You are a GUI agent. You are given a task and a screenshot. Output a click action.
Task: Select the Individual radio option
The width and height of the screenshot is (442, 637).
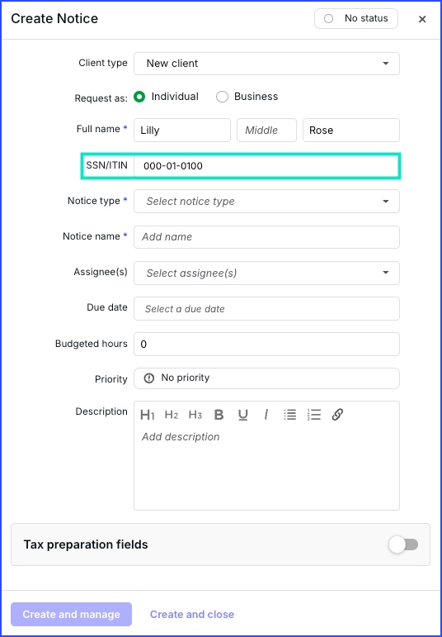(139, 97)
